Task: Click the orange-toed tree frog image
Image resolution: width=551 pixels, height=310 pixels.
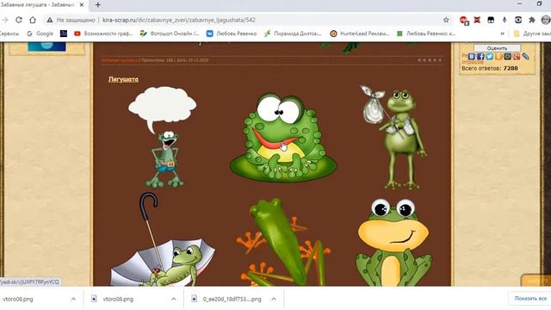Action: pos(283,242)
